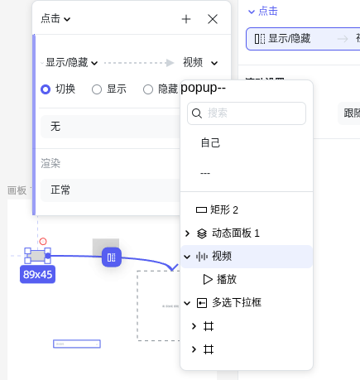Open the 点击 event dropdown

tap(55, 19)
